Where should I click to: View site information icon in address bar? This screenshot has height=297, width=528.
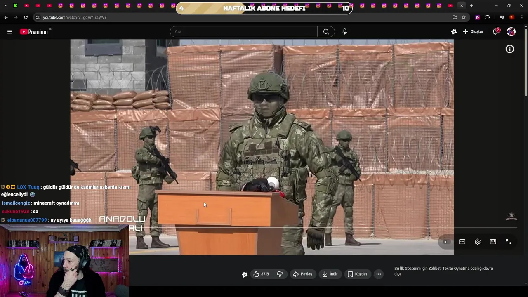pos(38,17)
